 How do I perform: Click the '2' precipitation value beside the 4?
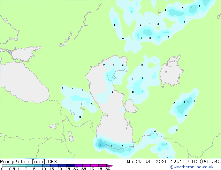(x=111, y=145)
